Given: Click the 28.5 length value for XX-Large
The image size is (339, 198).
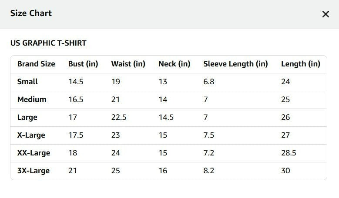Looking at the screenshot, I should tap(289, 153).
